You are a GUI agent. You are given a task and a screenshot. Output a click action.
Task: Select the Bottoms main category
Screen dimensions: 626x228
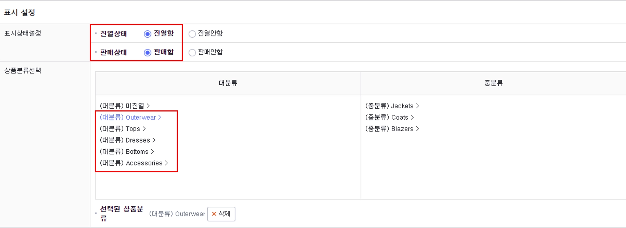[124, 152]
